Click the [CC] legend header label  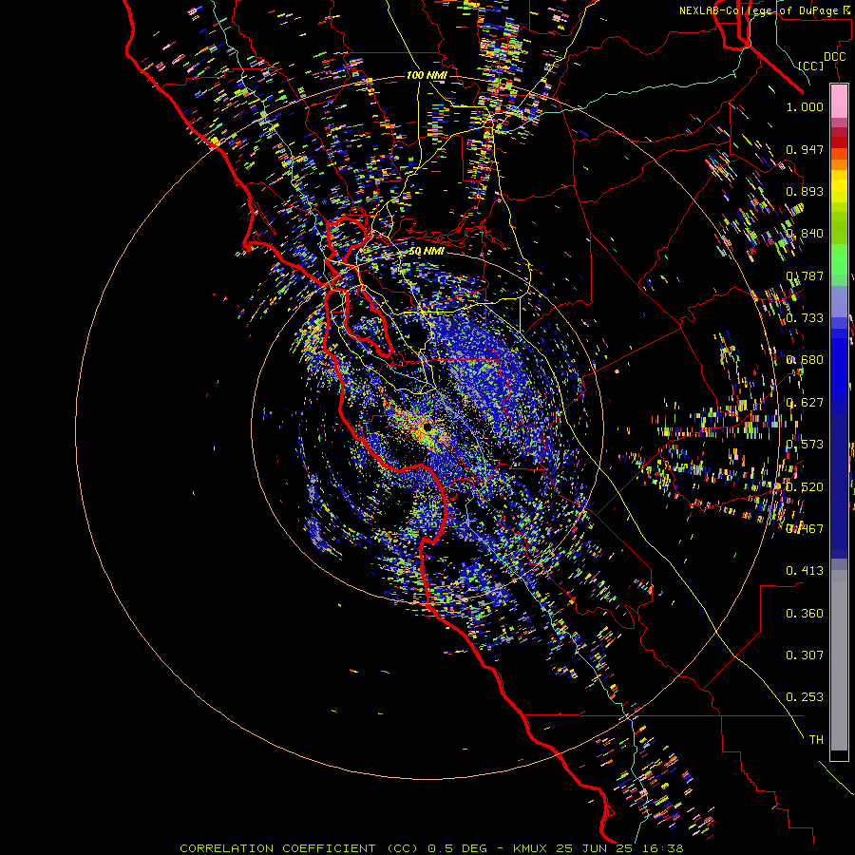pyautogui.click(x=810, y=66)
